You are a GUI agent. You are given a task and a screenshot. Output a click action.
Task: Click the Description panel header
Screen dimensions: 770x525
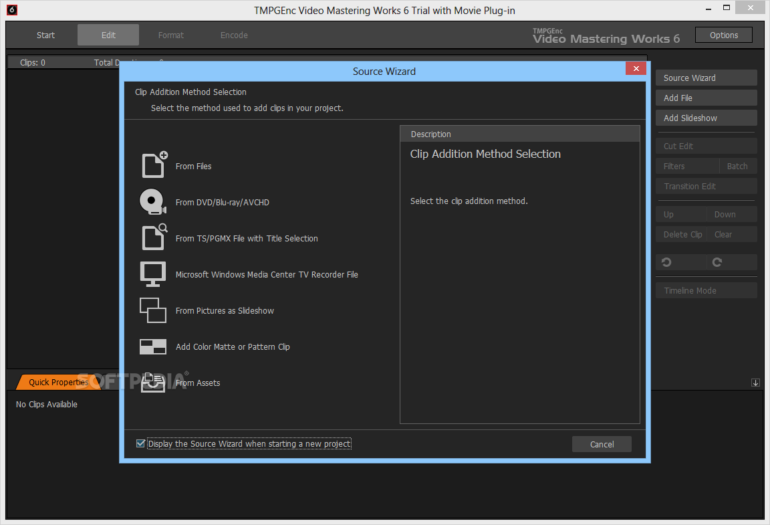tap(519, 134)
